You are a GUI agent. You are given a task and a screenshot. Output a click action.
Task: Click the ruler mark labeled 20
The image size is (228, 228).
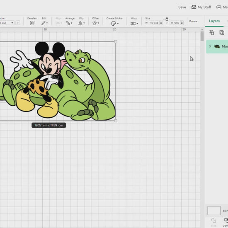coord(114,29)
